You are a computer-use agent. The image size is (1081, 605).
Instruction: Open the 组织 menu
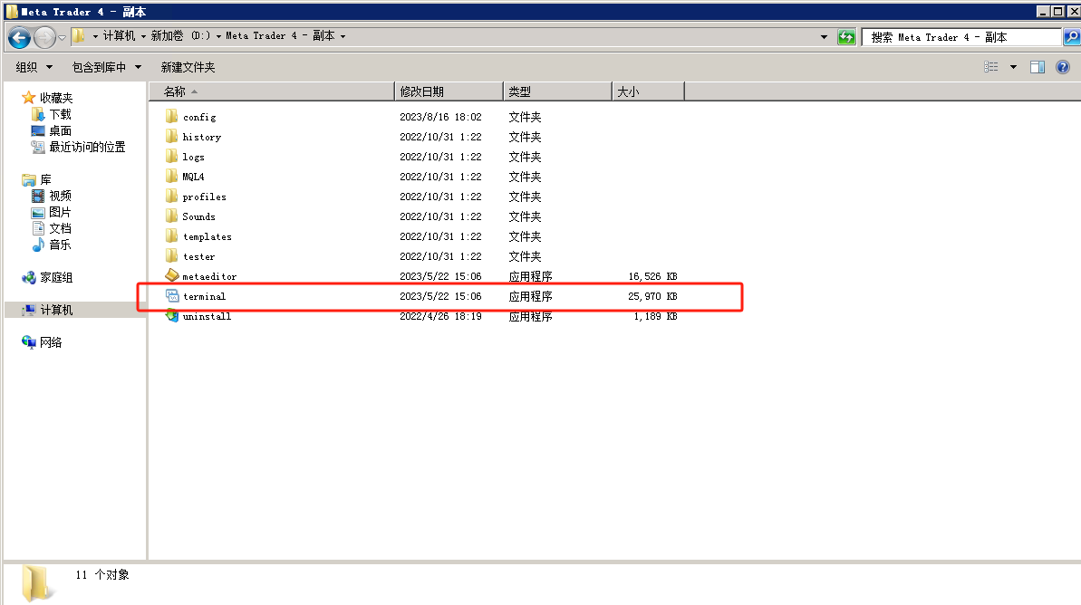click(34, 67)
